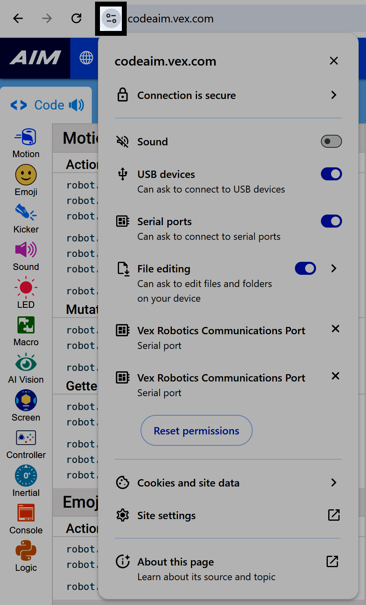The height and width of the screenshot is (605, 366).
Task: Select the Kicker category icon
Action: point(26,215)
